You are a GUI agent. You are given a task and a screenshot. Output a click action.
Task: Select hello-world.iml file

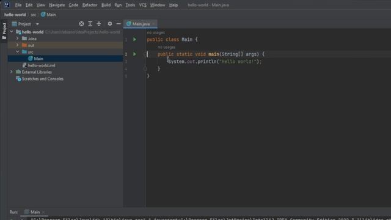coord(65,65)
